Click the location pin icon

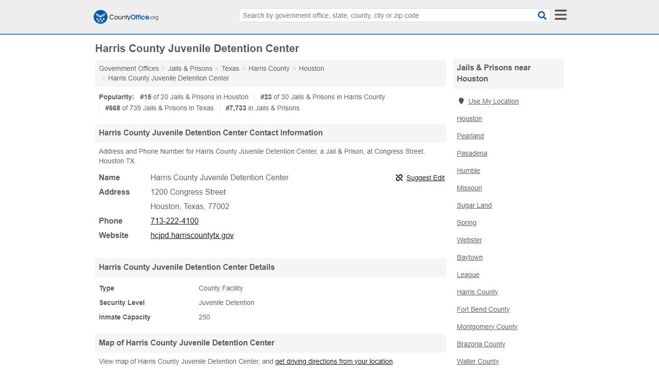click(461, 101)
